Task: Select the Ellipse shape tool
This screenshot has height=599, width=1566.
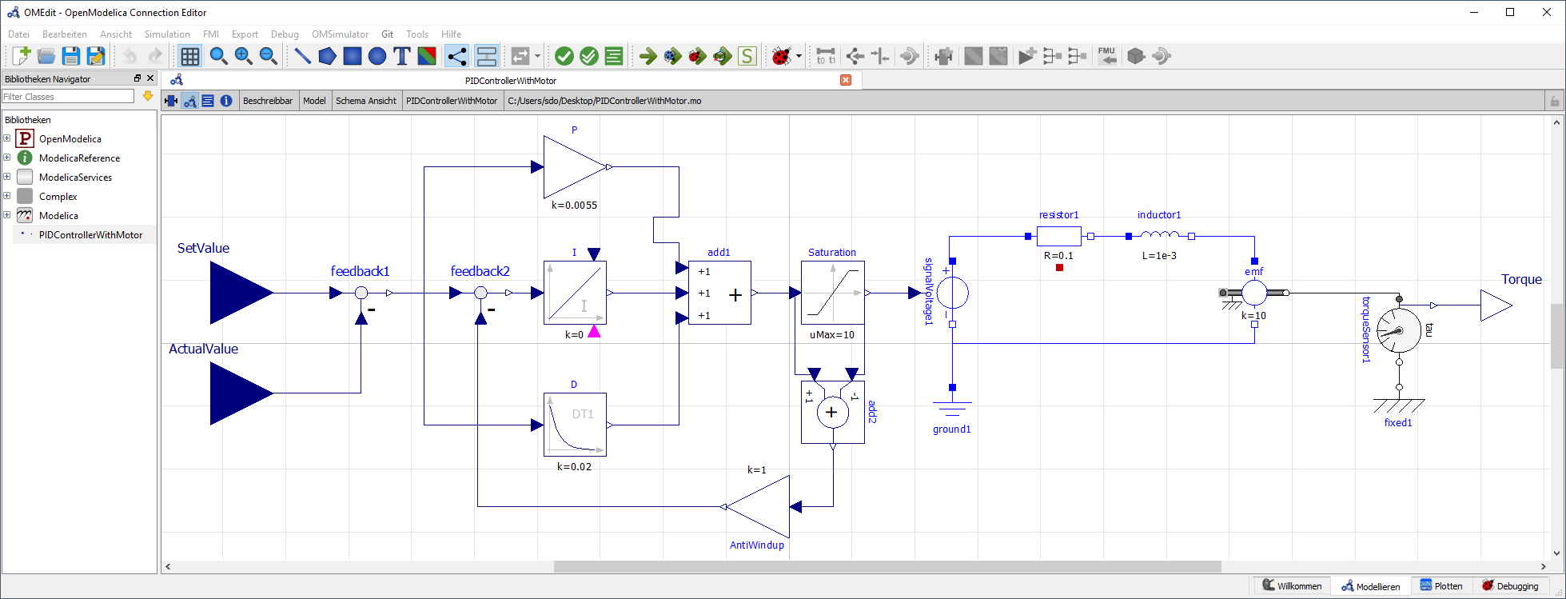Action: [377, 56]
